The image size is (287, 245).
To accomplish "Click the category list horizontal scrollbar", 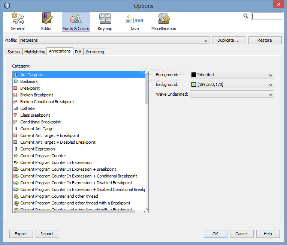I will tap(75, 212).
